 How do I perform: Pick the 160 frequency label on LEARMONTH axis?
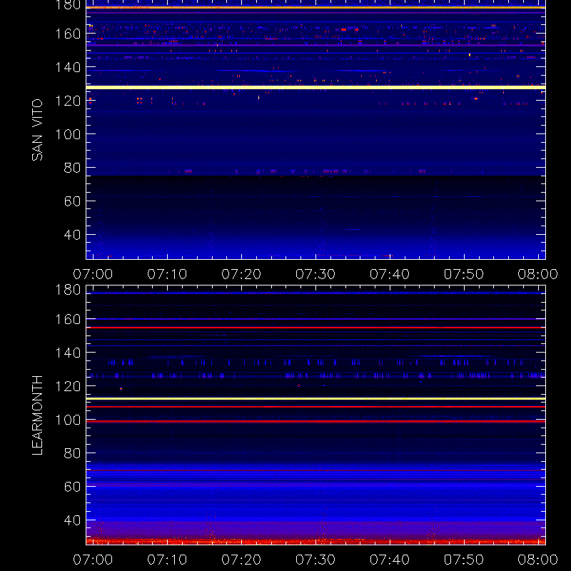tap(68, 319)
